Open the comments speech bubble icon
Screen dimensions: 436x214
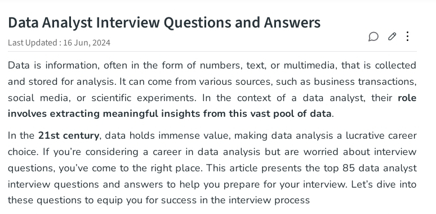click(373, 37)
